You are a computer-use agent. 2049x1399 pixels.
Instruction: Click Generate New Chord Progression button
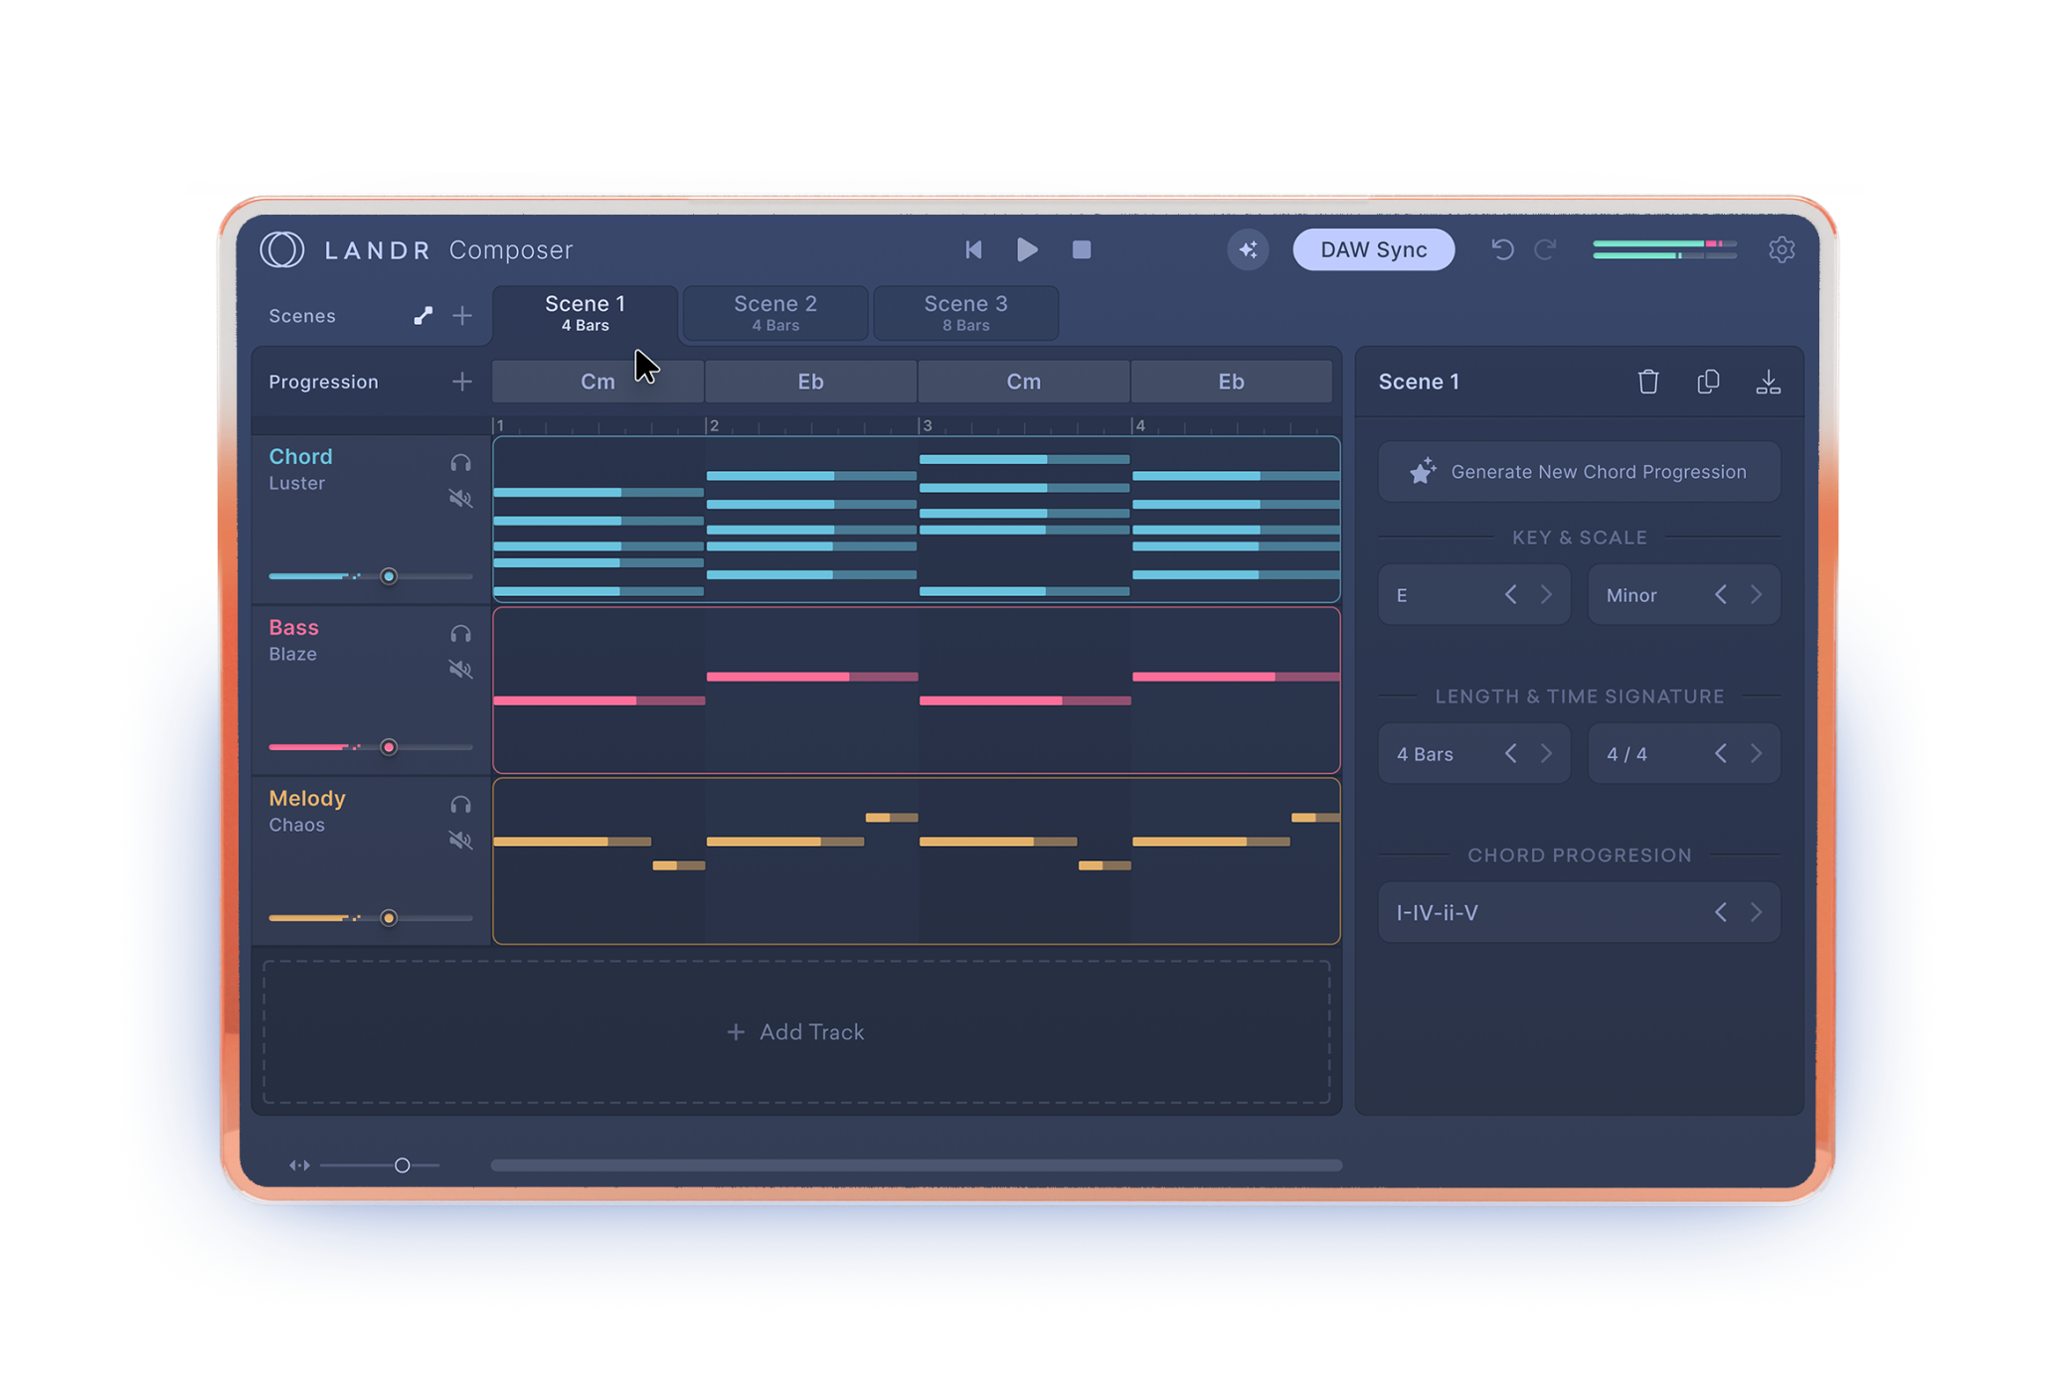pyautogui.click(x=1579, y=472)
